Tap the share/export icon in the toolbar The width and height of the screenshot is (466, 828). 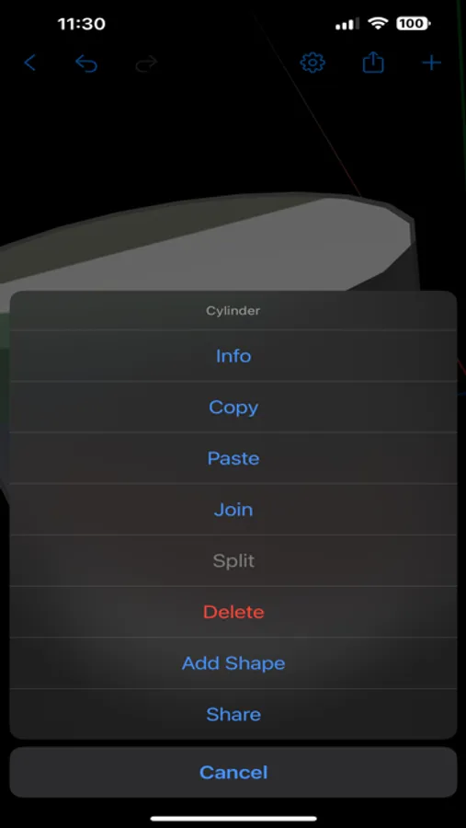point(373,63)
